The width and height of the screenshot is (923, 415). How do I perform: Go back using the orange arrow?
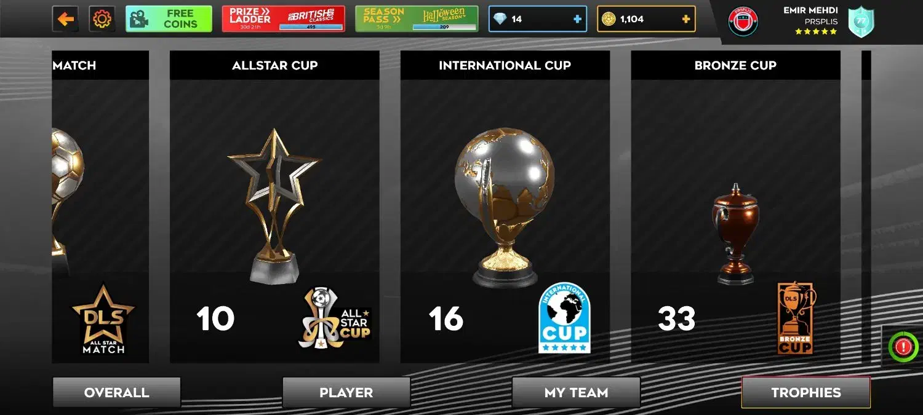tap(65, 19)
